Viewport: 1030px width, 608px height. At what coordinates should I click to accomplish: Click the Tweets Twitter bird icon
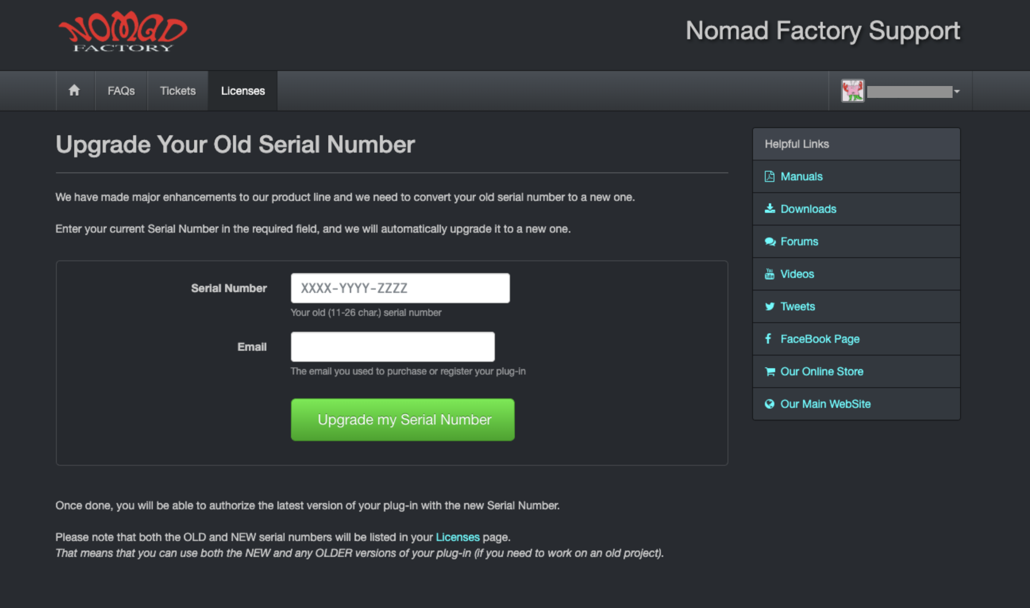[770, 306]
